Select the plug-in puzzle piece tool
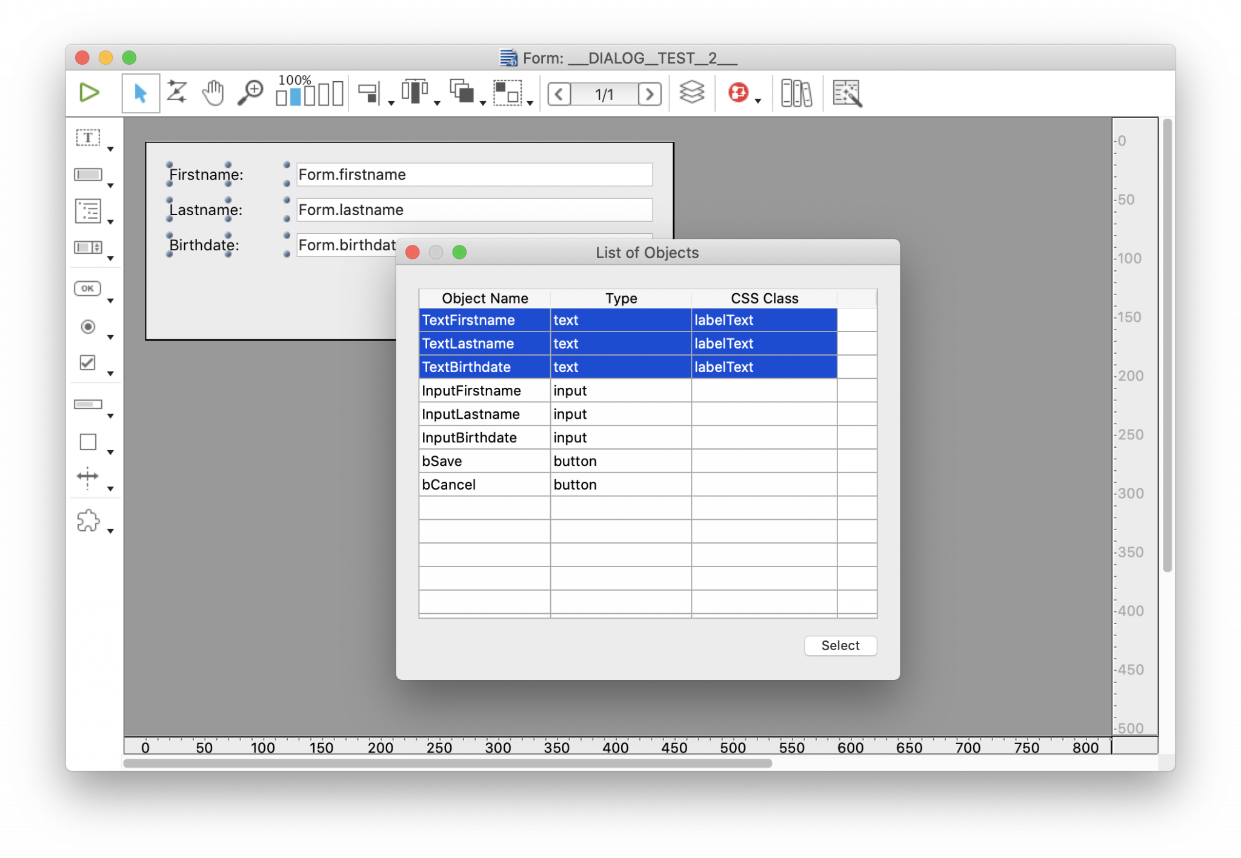This screenshot has width=1241, height=858. click(88, 520)
